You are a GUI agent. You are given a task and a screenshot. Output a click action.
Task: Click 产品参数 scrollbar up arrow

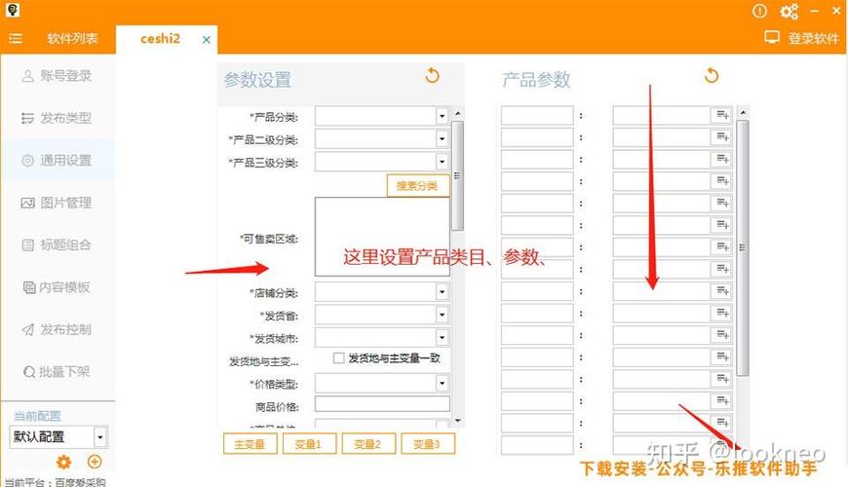[743, 112]
